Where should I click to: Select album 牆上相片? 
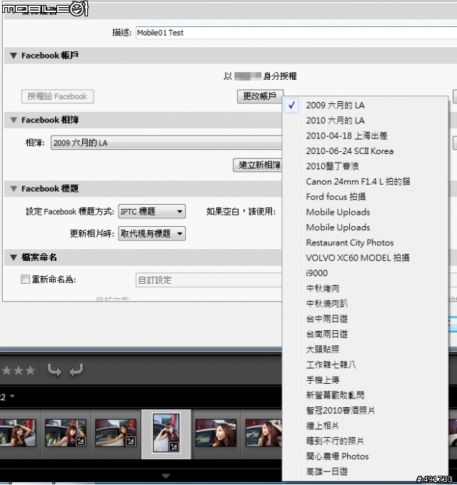pyautogui.click(x=366, y=426)
